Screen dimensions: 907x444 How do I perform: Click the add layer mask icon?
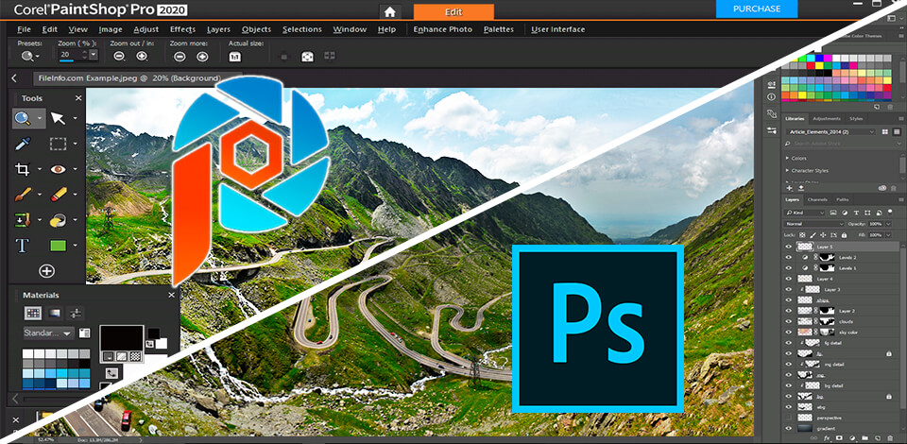[839, 437]
